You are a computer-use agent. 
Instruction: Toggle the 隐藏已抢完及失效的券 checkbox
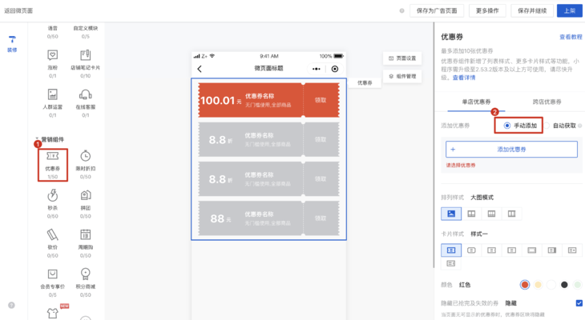(x=579, y=303)
